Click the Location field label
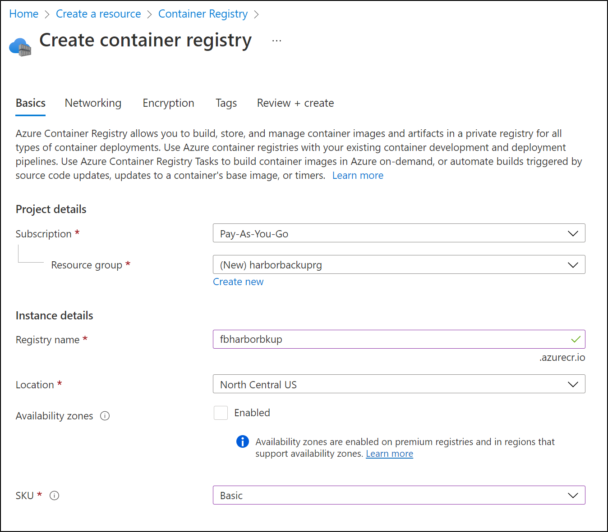608x532 pixels. 35,385
